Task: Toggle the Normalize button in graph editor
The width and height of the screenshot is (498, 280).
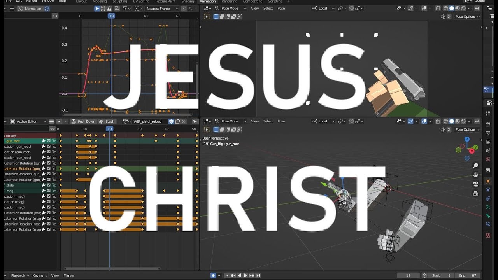Action: [x=30, y=9]
